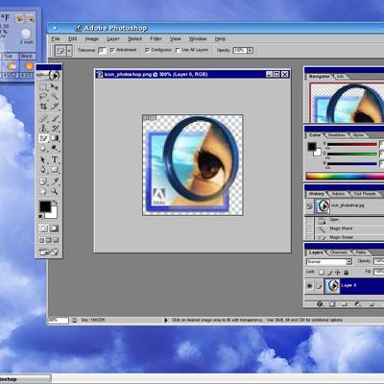
Task: Switch to the Channels tab
Action: tap(339, 252)
